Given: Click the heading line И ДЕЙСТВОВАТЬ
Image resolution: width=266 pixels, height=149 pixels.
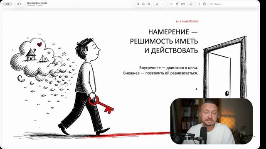Looking at the screenshot, I should tap(171, 50).
